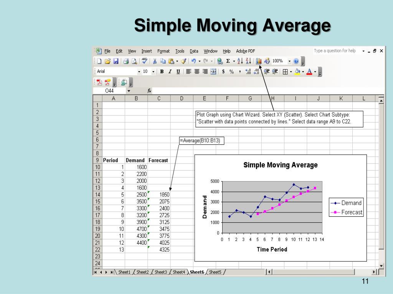Apply Currency style with dollar icon

[x=223, y=72]
